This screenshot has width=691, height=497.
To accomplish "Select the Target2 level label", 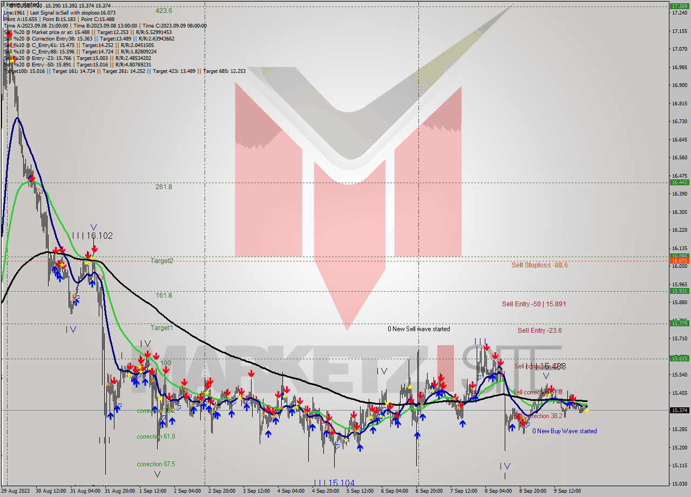I will tap(162, 261).
